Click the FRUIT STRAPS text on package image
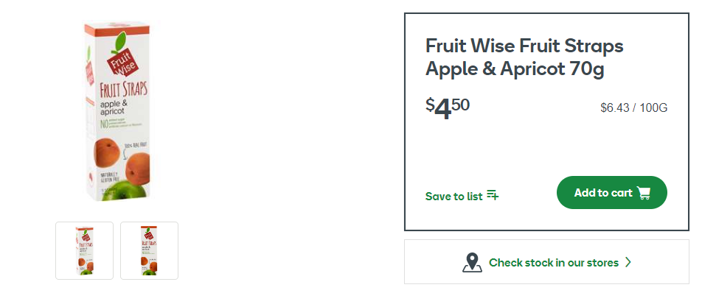702x293 pixels. coord(123,91)
